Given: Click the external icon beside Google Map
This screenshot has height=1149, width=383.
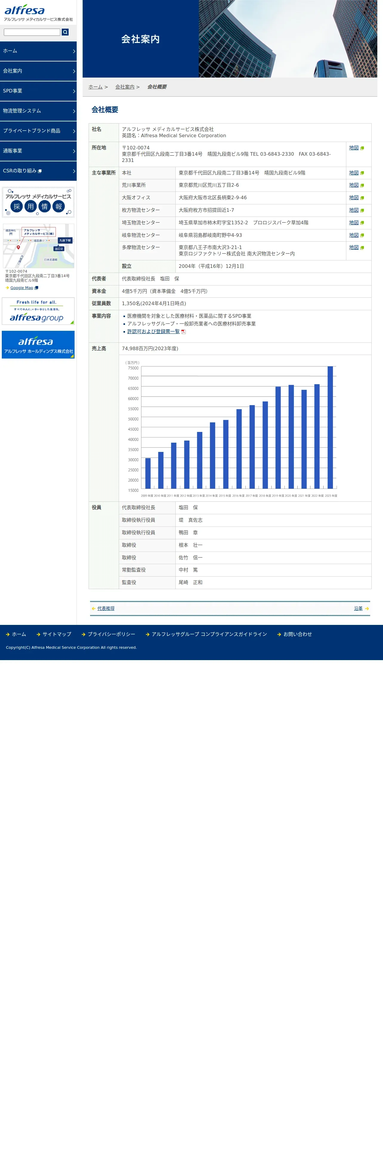Looking at the screenshot, I should coord(37,288).
